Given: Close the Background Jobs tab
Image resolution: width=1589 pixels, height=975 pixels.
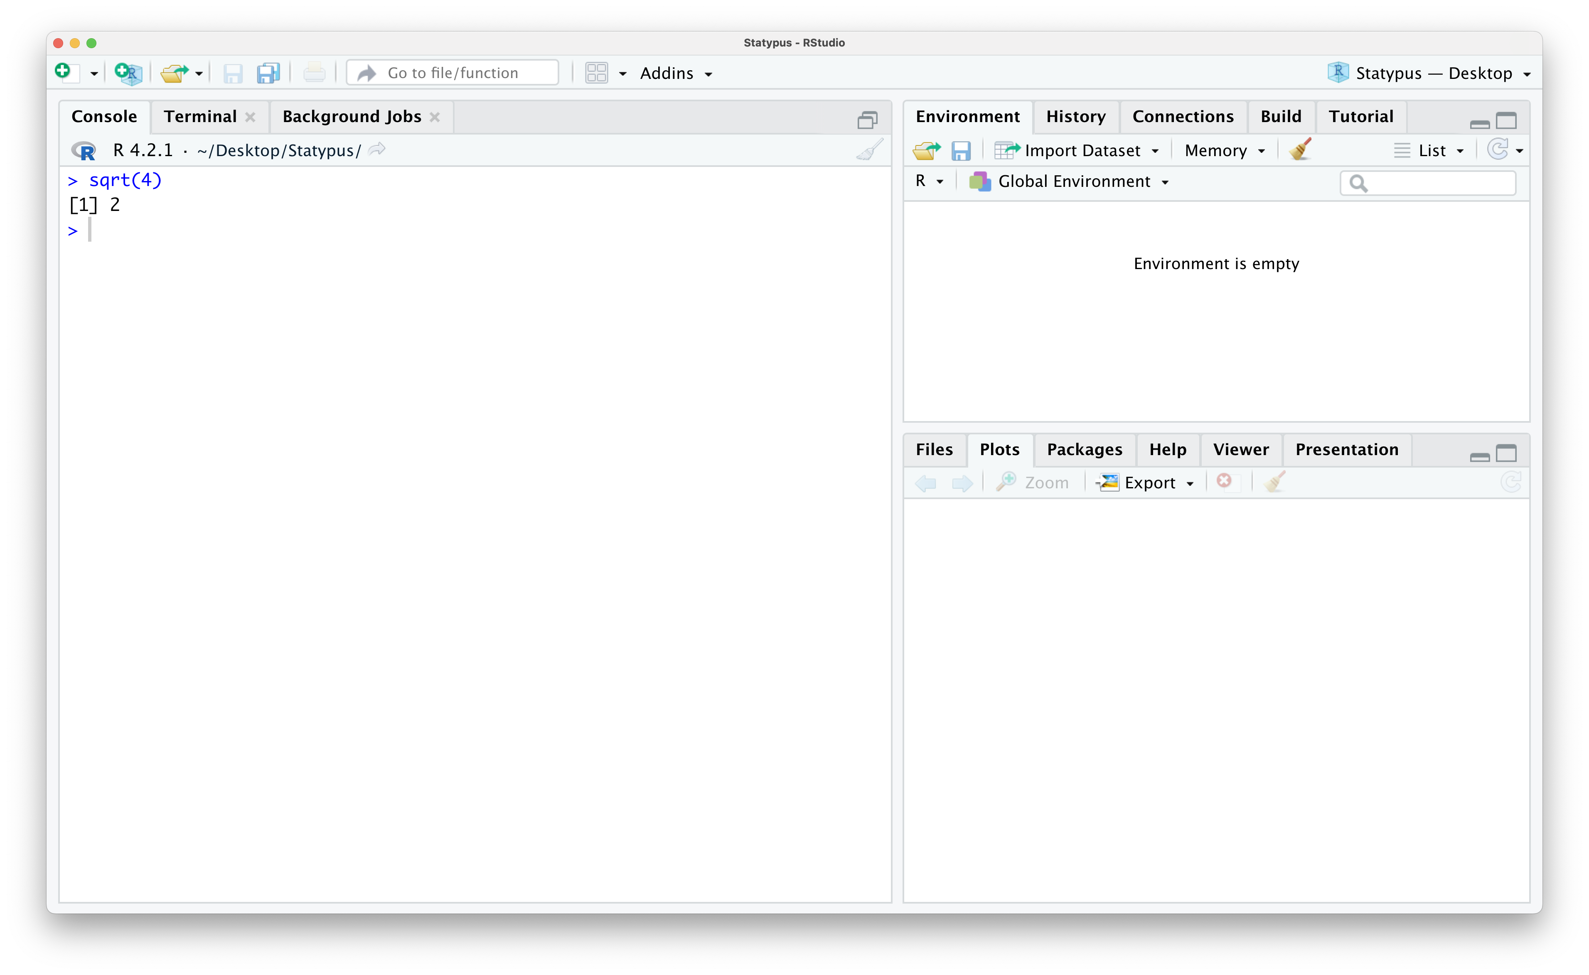Looking at the screenshot, I should 435,117.
